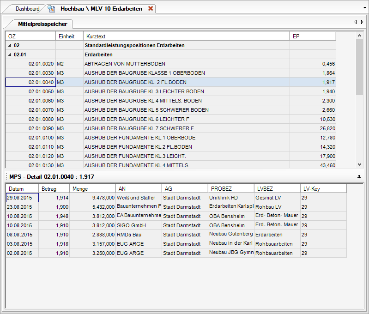Select row AUSHUB DER BAUGRUBE KL.4 MITTELS. BODEN
The image size is (369, 314).
170,101
